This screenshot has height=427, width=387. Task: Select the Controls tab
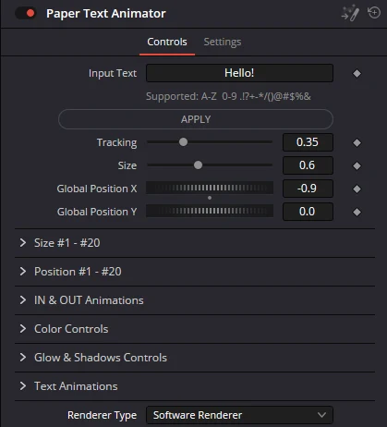pyautogui.click(x=167, y=42)
